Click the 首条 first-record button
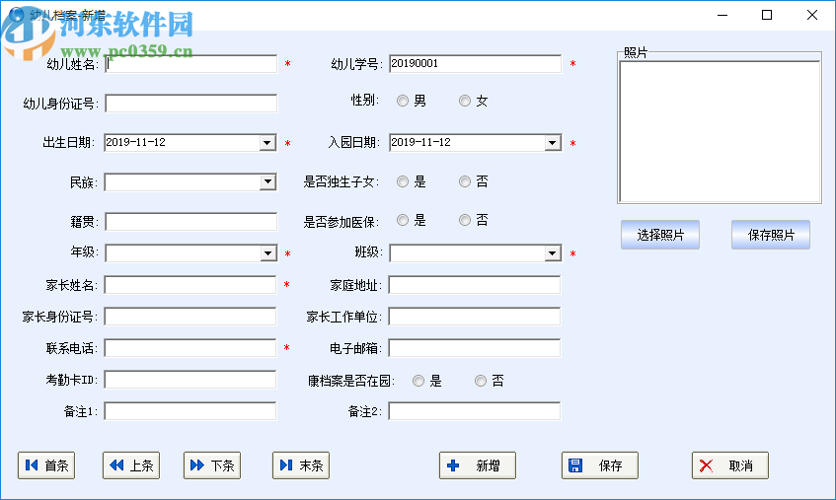Screen dimensions: 836x500 pos(46,465)
